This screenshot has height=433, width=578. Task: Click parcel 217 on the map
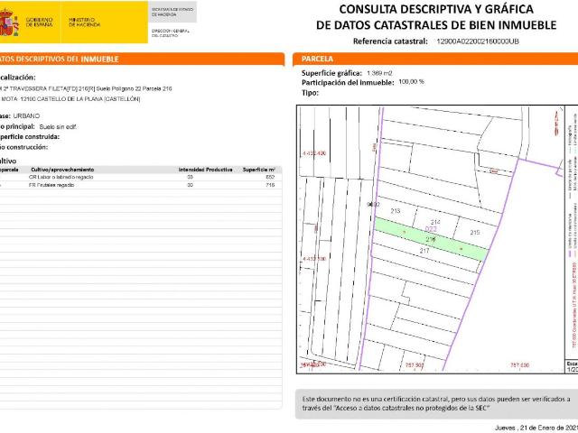click(424, 251)
